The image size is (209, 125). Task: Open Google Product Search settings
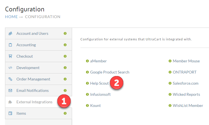point(110,72)
